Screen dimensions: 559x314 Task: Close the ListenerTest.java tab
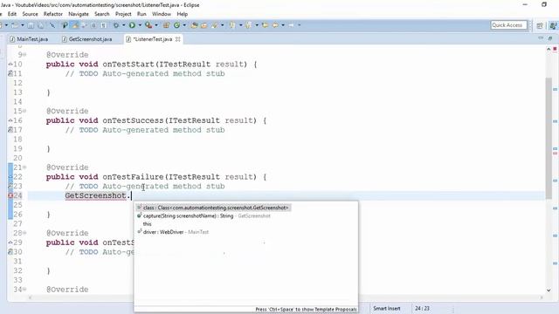pyautogui.click(x=178, y=39)
